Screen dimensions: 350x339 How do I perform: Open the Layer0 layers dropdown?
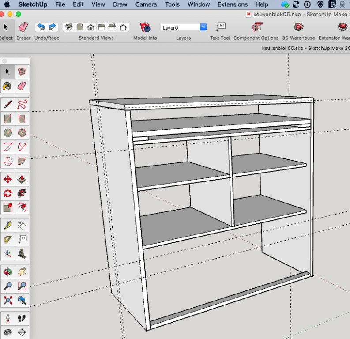pyautogui.click(x=184, y=27)
